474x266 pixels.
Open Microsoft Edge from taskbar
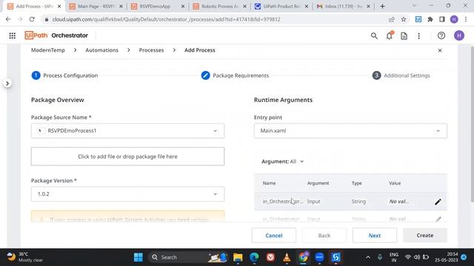[x=254, y=257]
